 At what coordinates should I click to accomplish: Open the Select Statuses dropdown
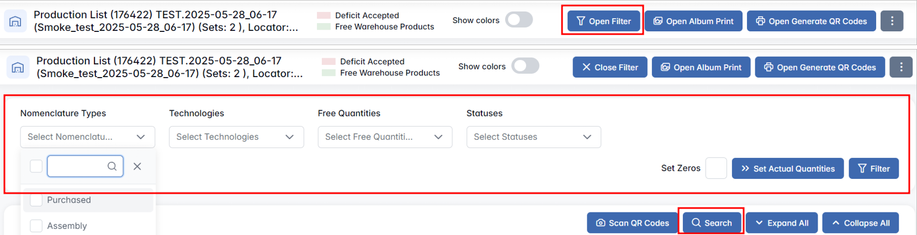[533, 137]
